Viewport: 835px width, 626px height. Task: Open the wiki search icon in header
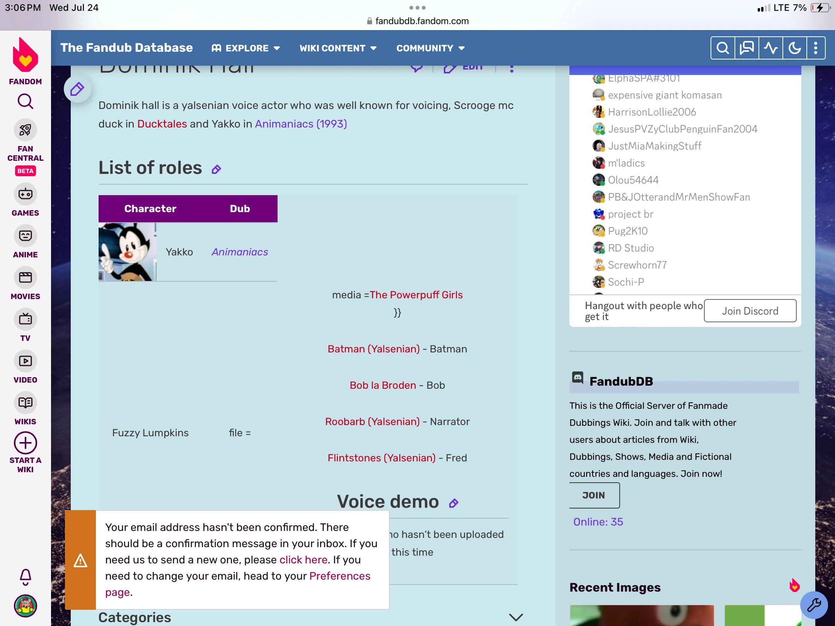click(x=723, y=48)
